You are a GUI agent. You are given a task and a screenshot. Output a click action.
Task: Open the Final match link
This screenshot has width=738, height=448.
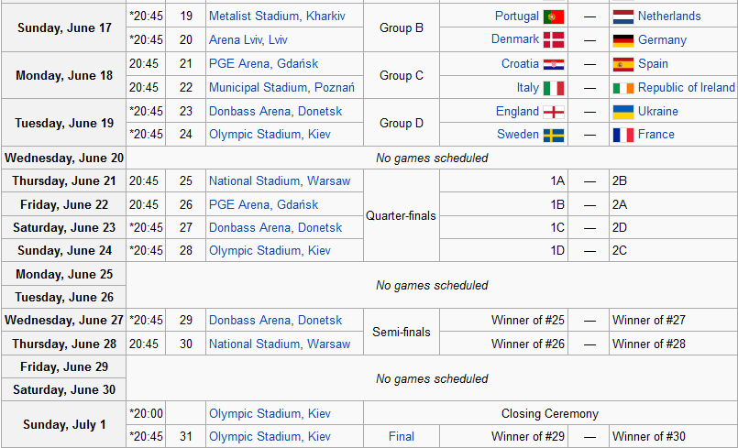point(402,437)
